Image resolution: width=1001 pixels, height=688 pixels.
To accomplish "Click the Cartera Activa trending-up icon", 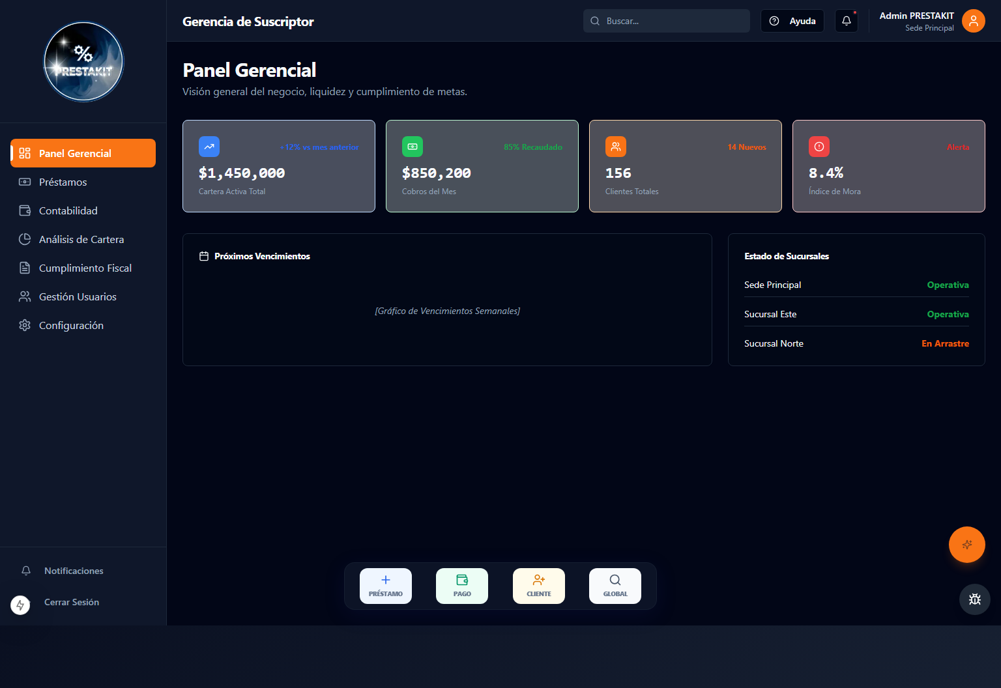I will pyautogui.click(x=209, y=147).
